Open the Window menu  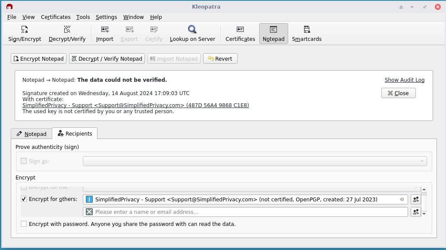(x=133, y=17)
